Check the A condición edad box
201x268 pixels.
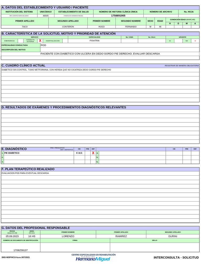(x=195, y=27)
